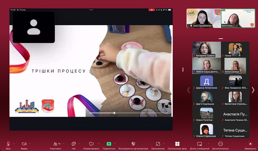
Task: Click the Отреагировать reactions heart icon
Action: 91,144
